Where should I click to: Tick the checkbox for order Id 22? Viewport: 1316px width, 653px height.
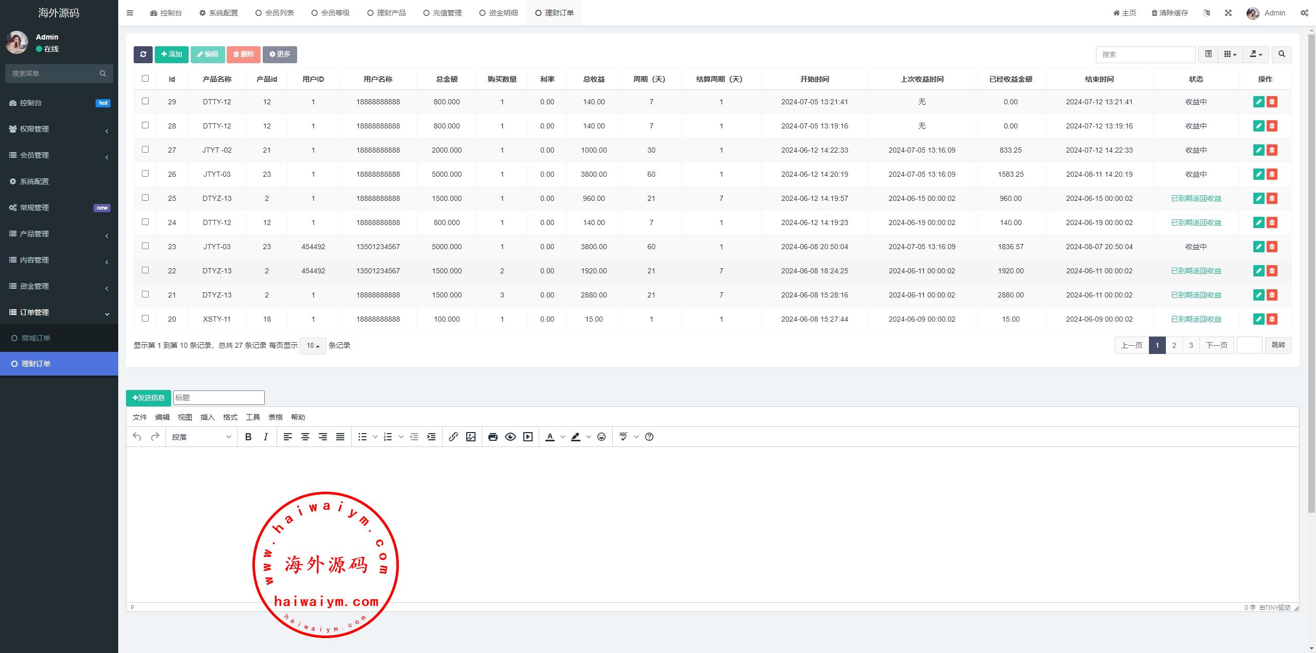click(145, 270)
